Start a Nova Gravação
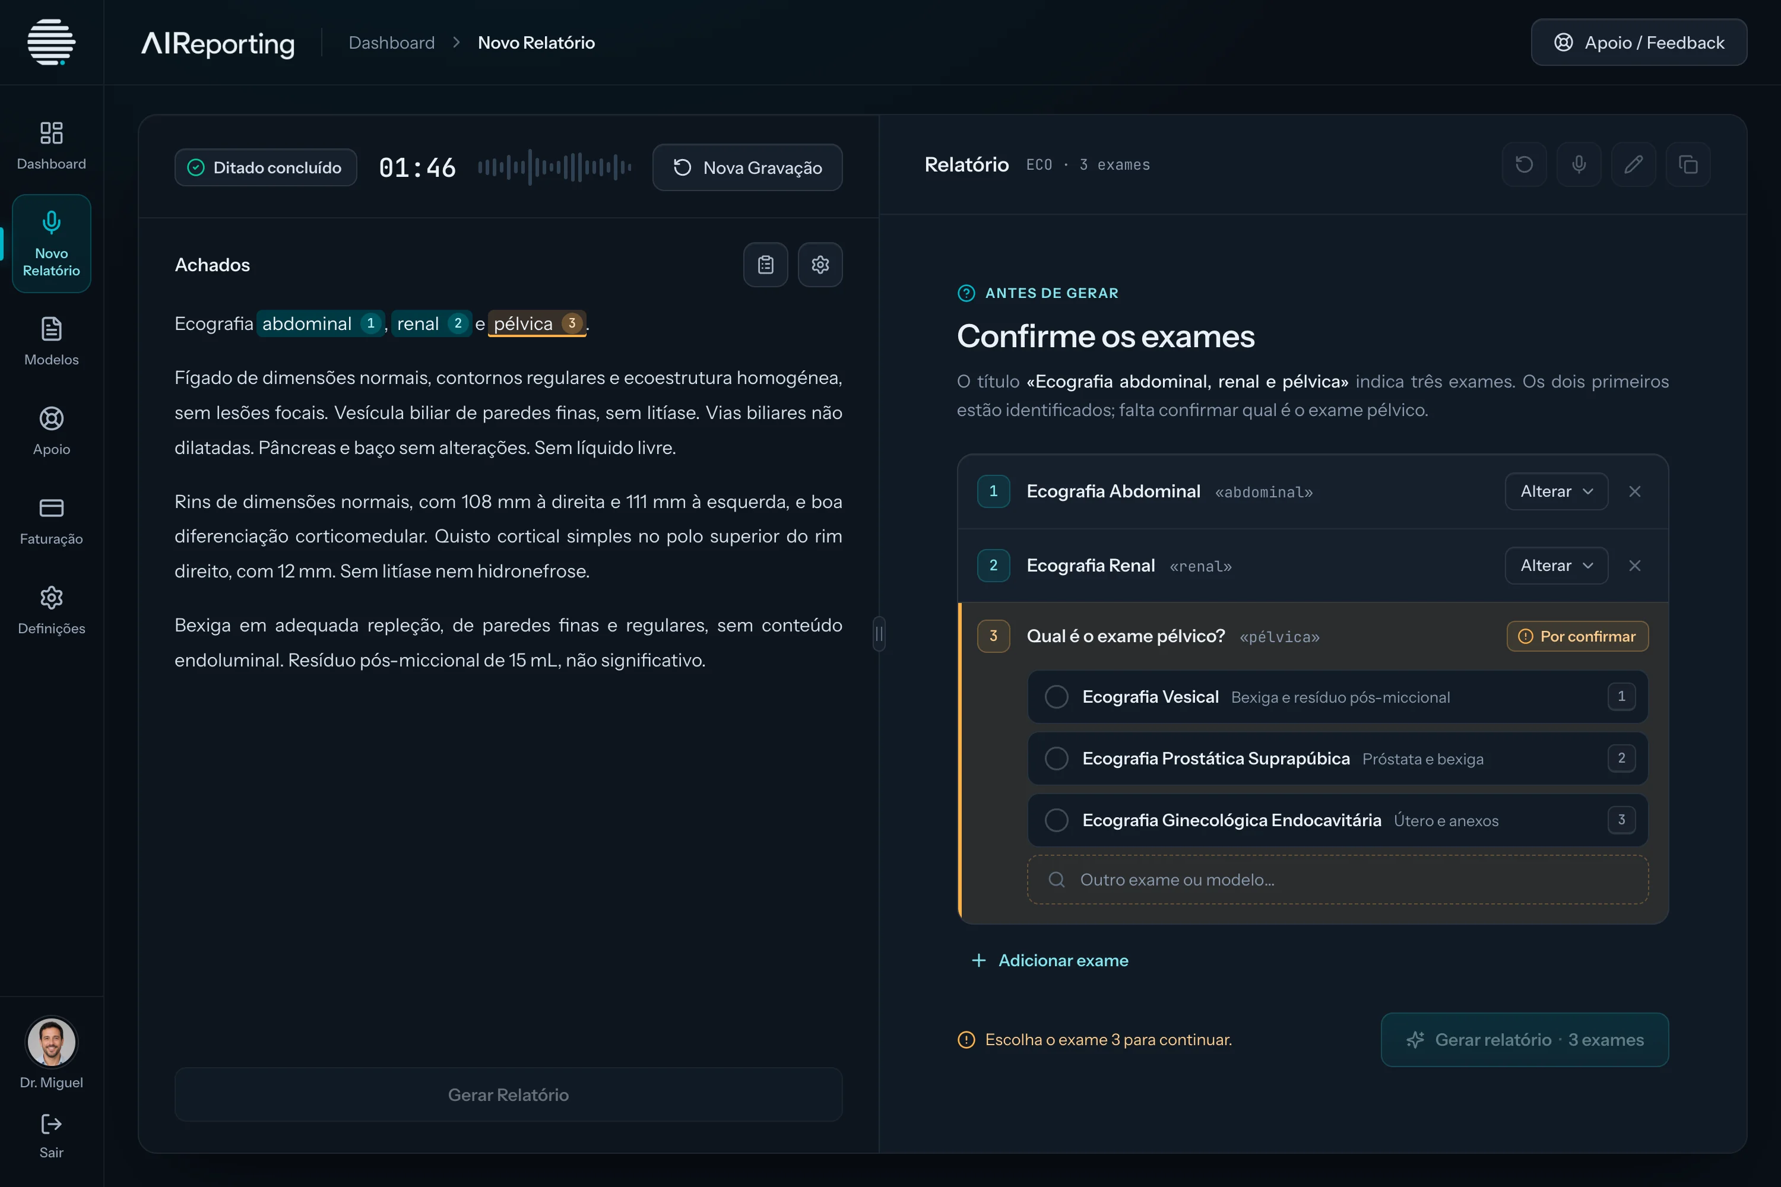The width and height of the screenshot is (1781, 1187). click(747, 167)
